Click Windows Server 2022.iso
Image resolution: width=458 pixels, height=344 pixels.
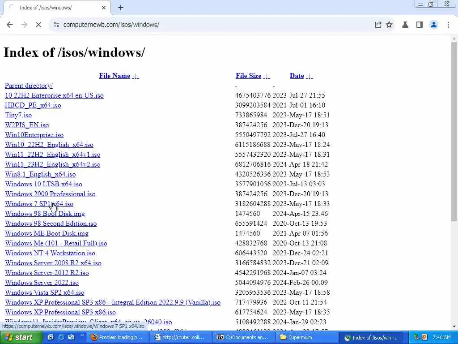pos(42,283)
